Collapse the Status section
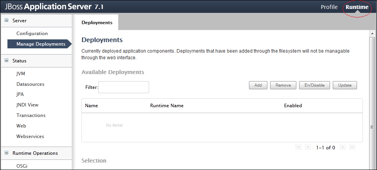The width and height of the screenshot is (377, 170). (x=6, y=60)
